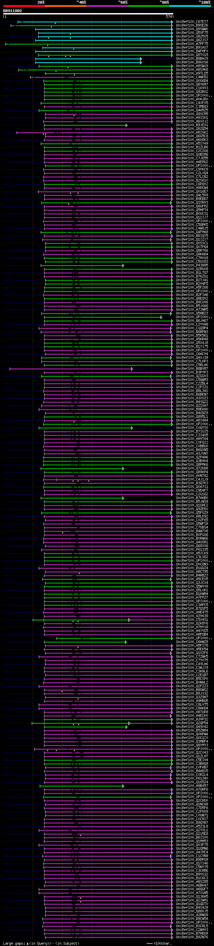Open the UniRef100_B2S610 entry

pos(192,180)
